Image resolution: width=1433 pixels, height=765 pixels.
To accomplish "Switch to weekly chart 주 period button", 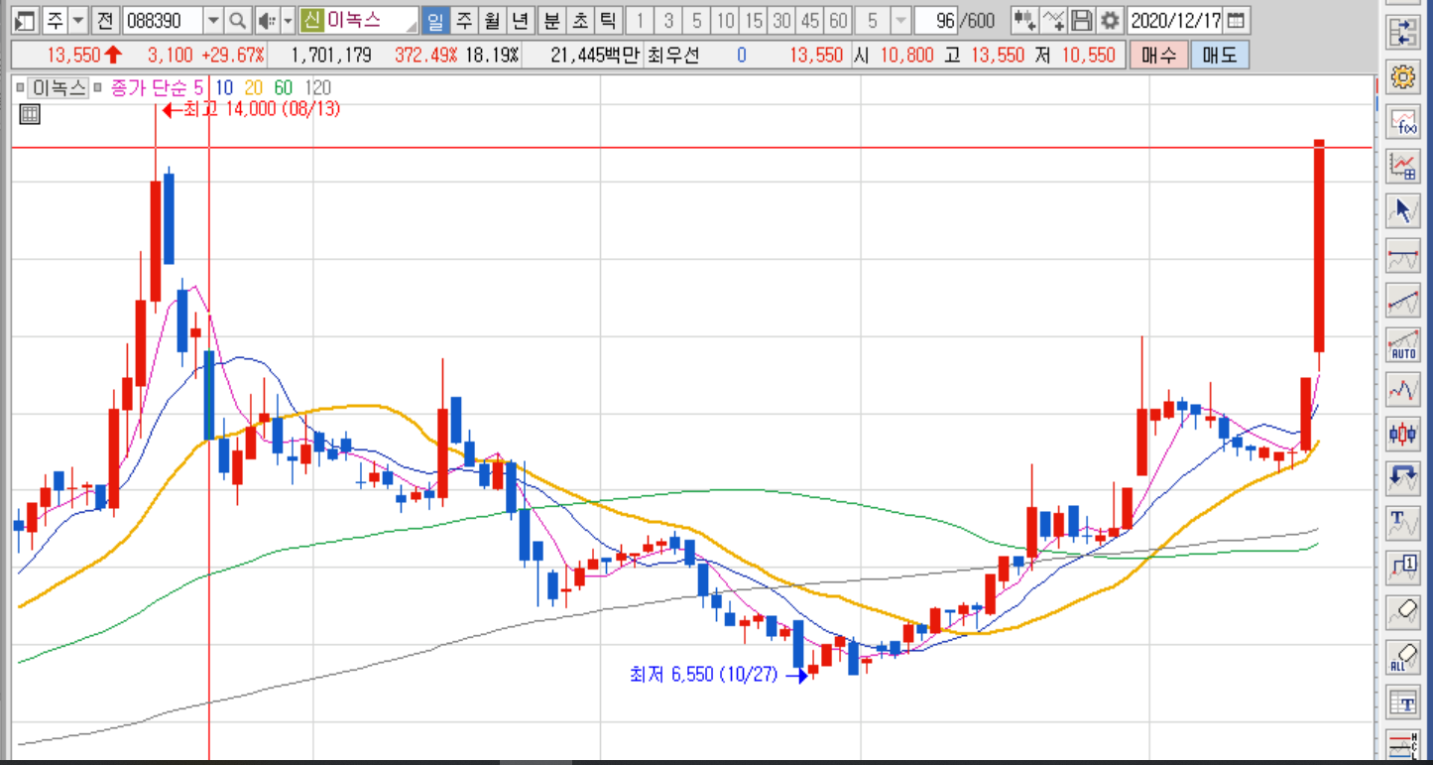I will click(x=463, y=20).
